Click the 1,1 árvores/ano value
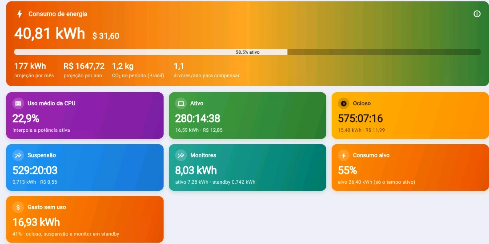Viewport: 489px width, 244px height. tap(179, 66)
